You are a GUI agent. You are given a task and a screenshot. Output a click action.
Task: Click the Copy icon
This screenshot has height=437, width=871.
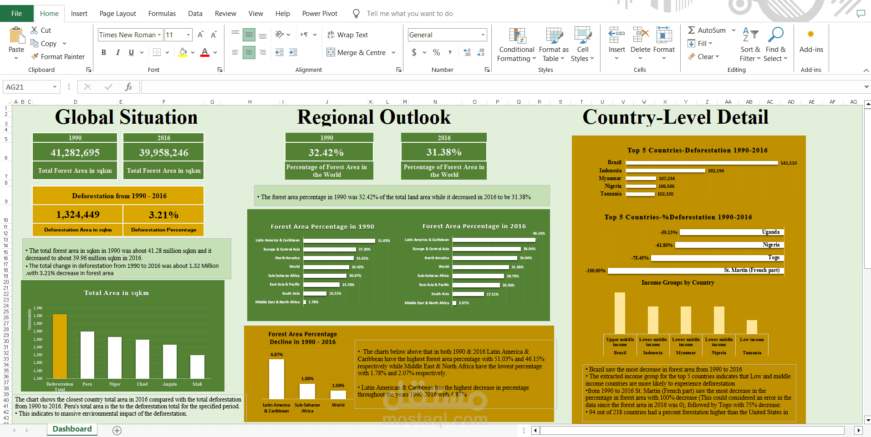pos(34,43)
